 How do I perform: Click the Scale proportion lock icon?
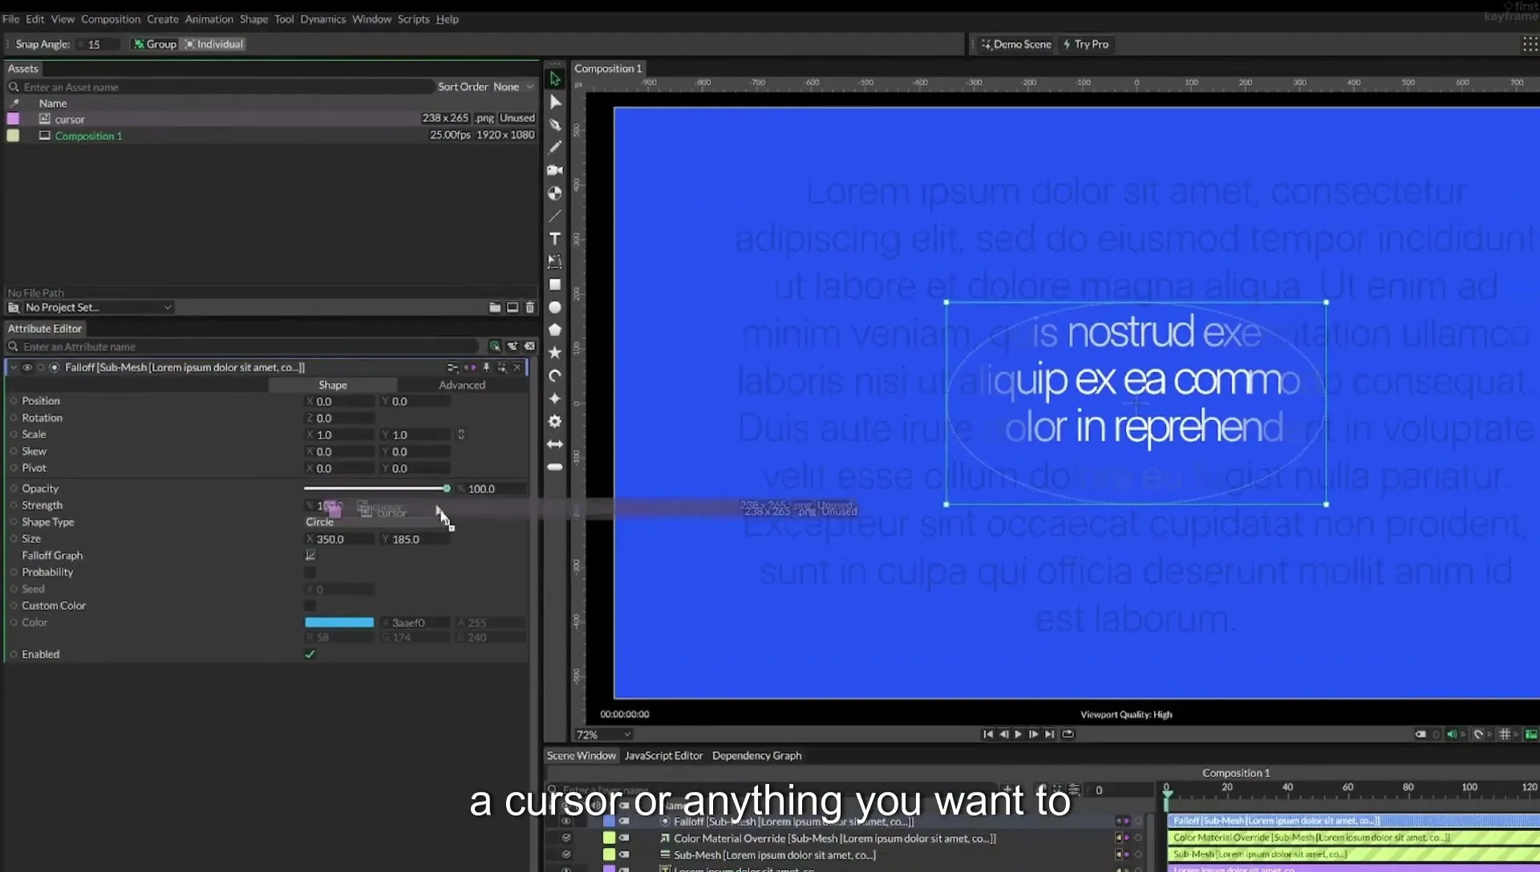point(461,434)
